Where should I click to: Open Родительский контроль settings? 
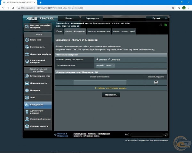(37, 61)
